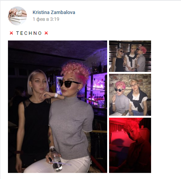Click the red cross emoji after TECHNO

tap(46, 33)
